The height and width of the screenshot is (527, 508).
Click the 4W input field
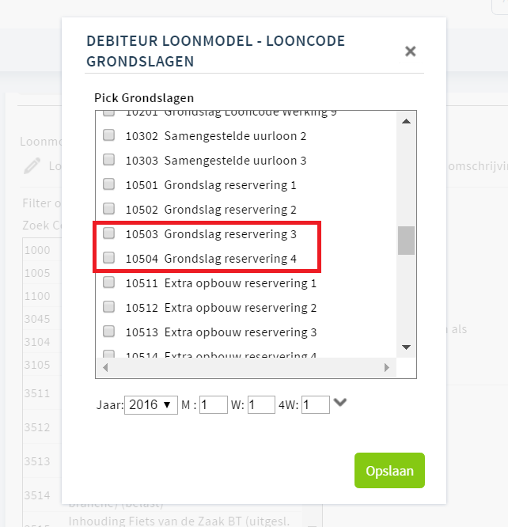[x=316, y=404]
